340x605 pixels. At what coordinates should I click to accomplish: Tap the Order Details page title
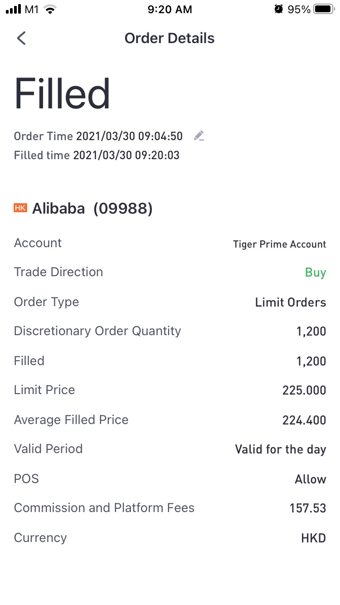170,38
